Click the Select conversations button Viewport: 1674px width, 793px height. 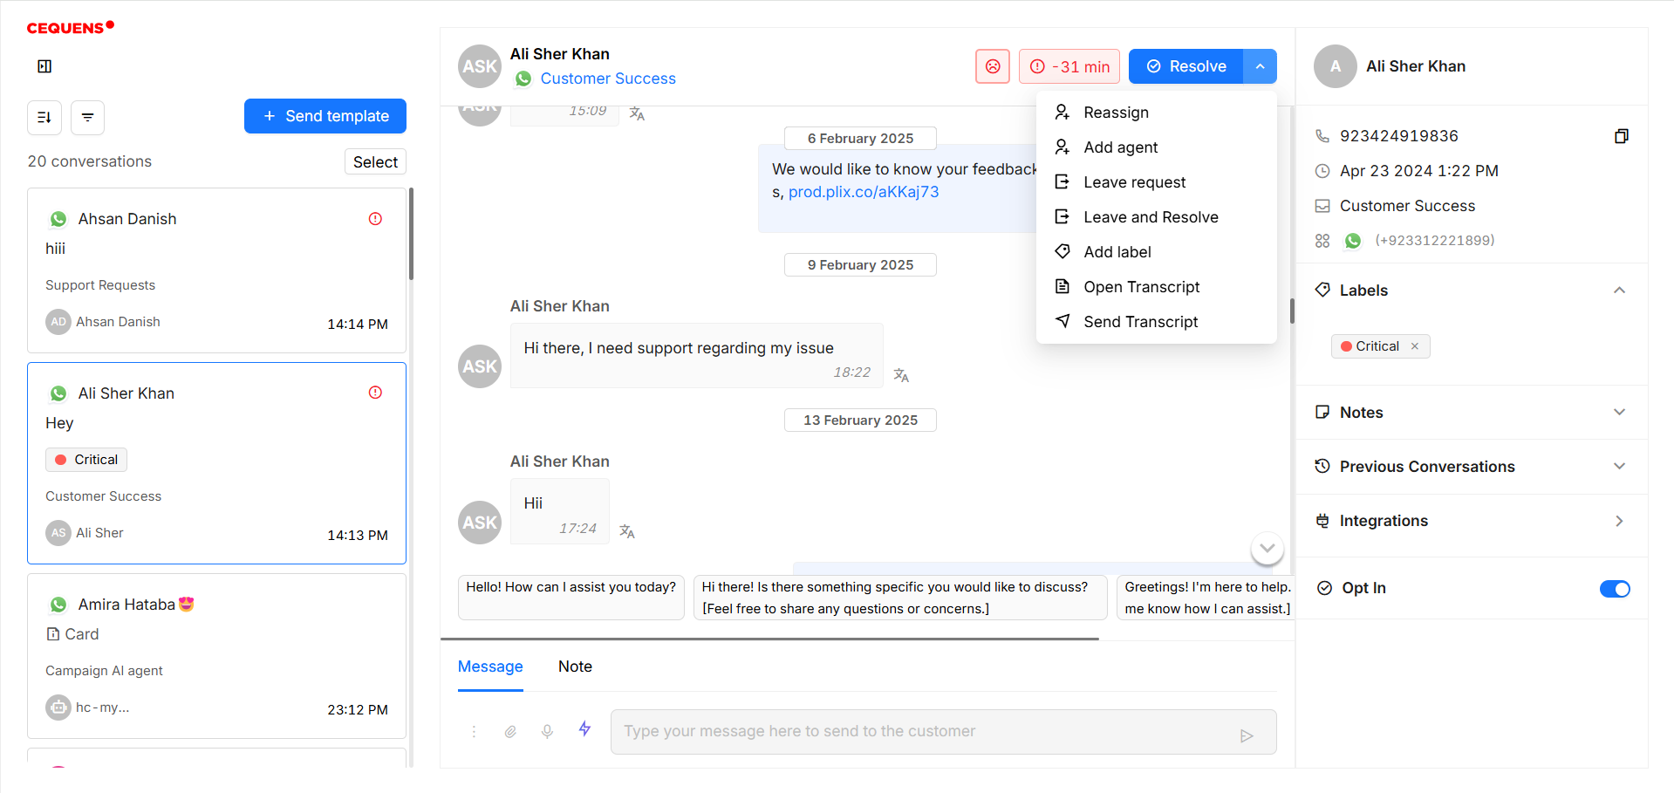click(x=375, y=162)
